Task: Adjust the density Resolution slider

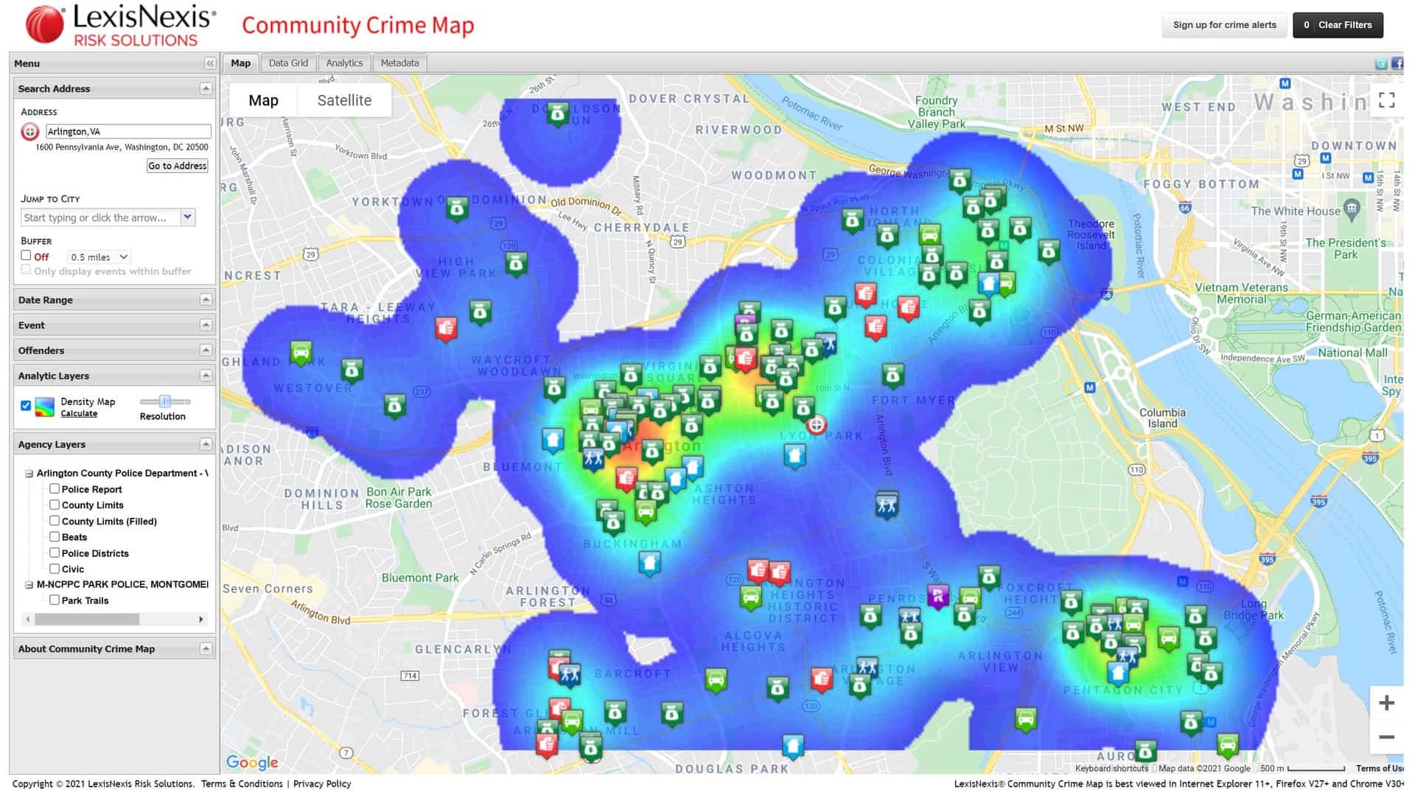Action: (164, 401)
